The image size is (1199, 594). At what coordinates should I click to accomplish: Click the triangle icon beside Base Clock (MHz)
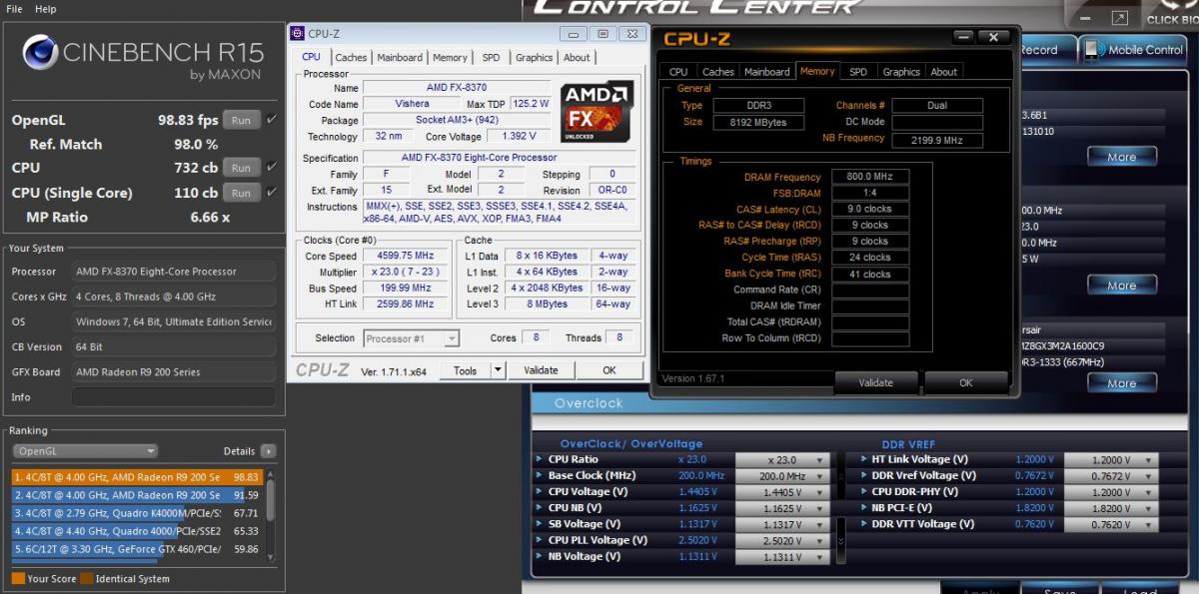540,476
